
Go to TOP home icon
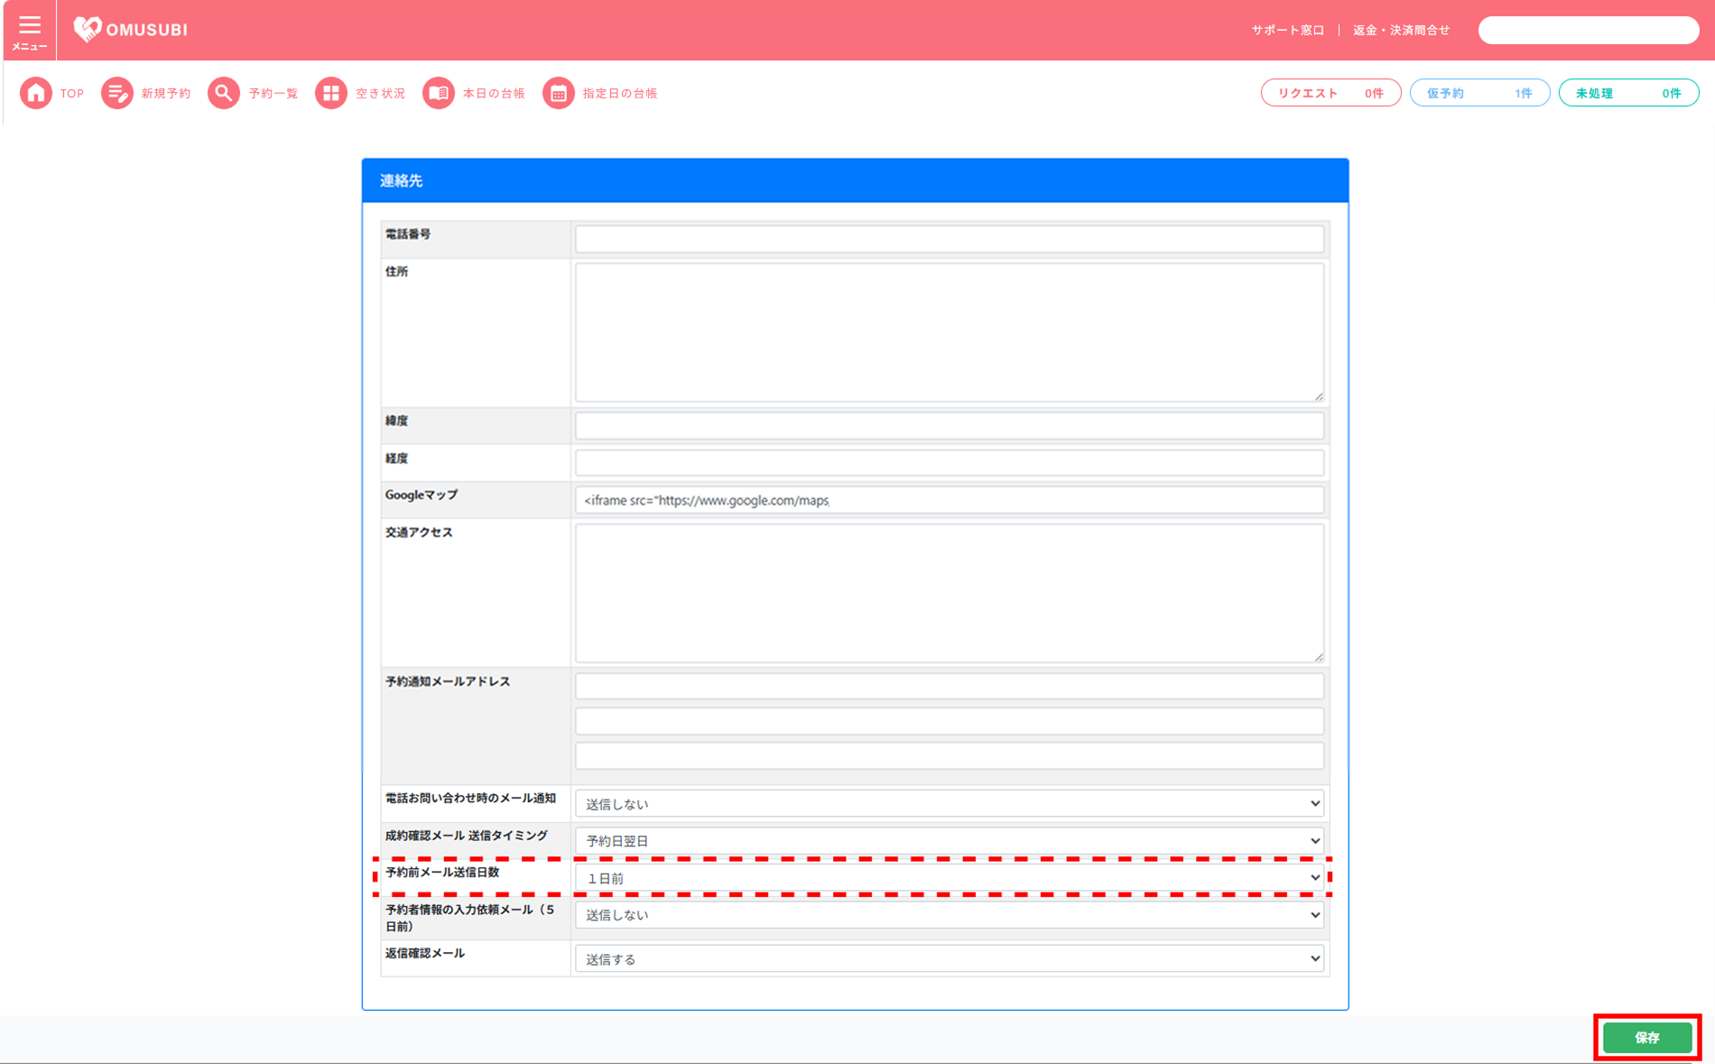36,93
